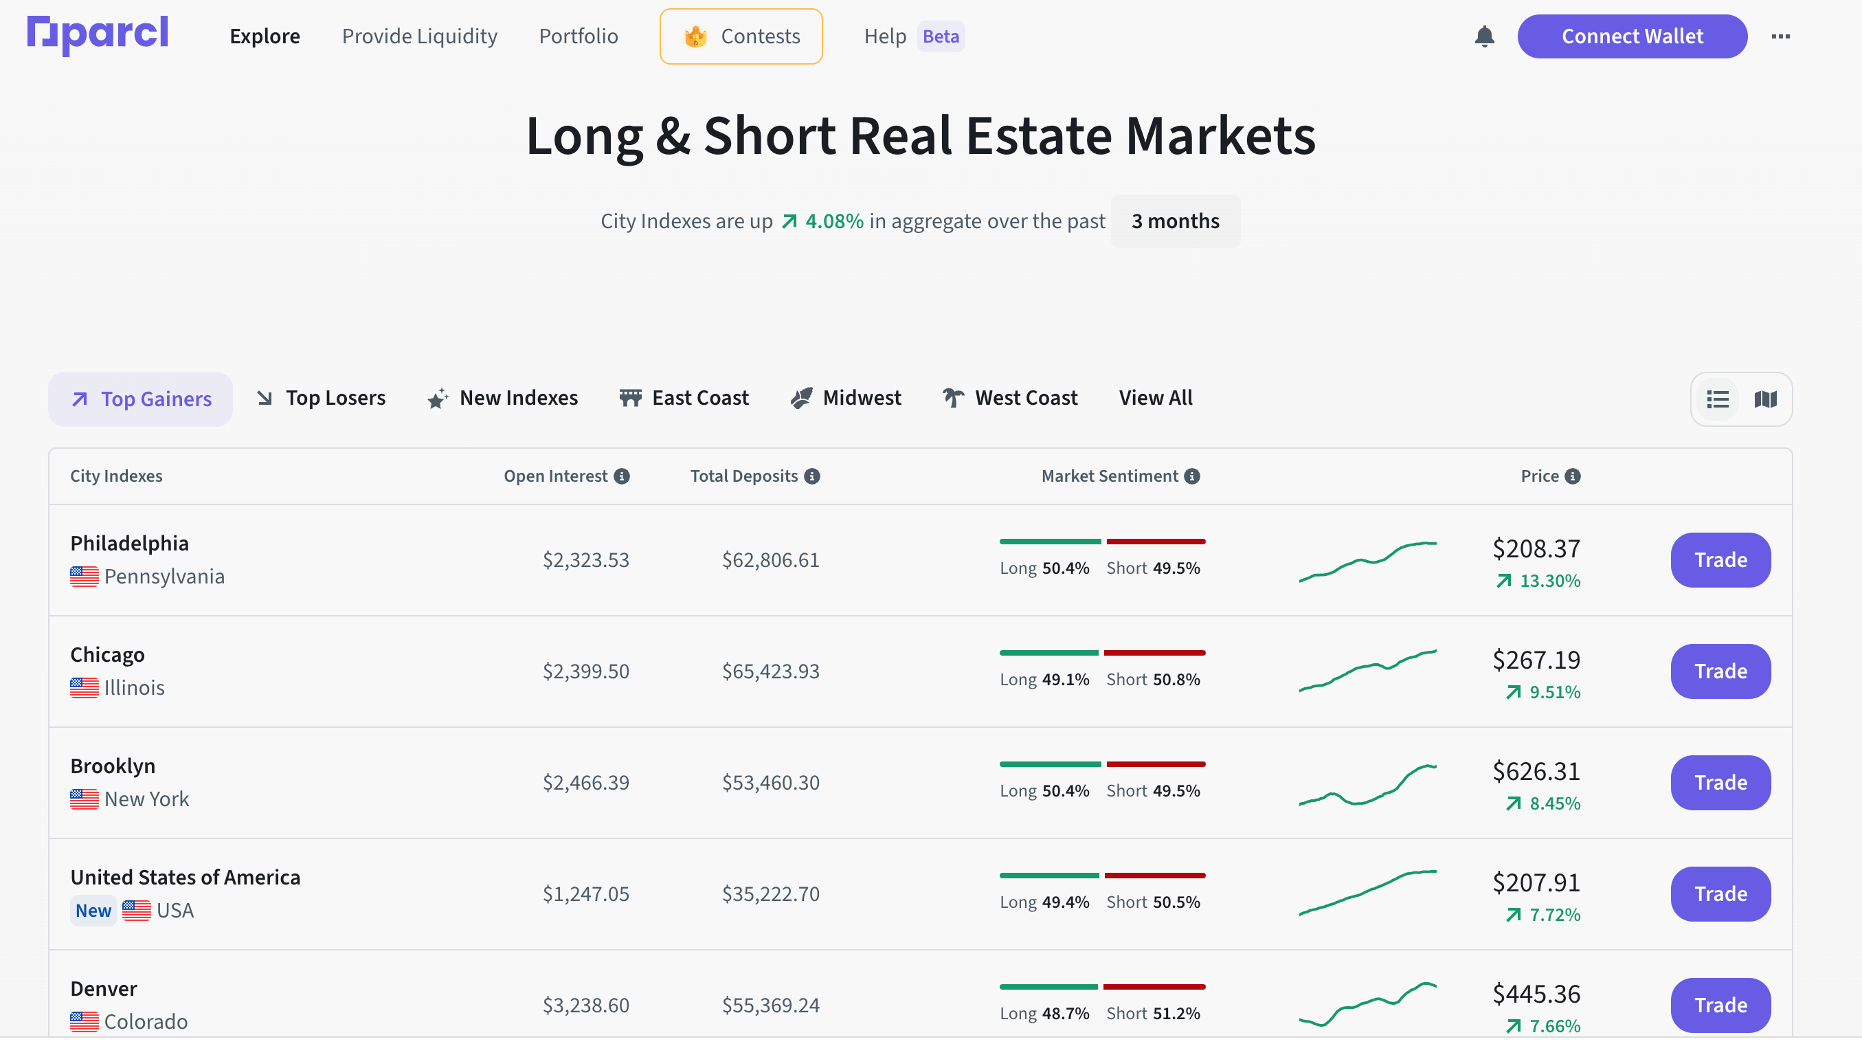Click the Price column info icon

click(x=1572, y=476)
